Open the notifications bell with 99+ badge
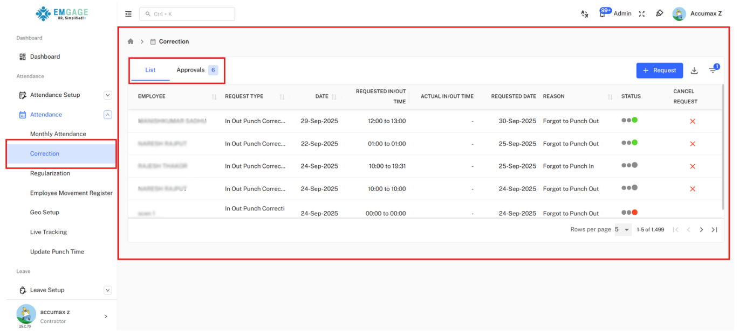Viewport: 739px width, 331px height. pyautogui.click(x=603, y=14)
